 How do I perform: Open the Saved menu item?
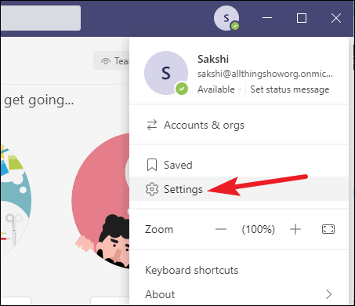pyautogui.click(x=239, y=165)
